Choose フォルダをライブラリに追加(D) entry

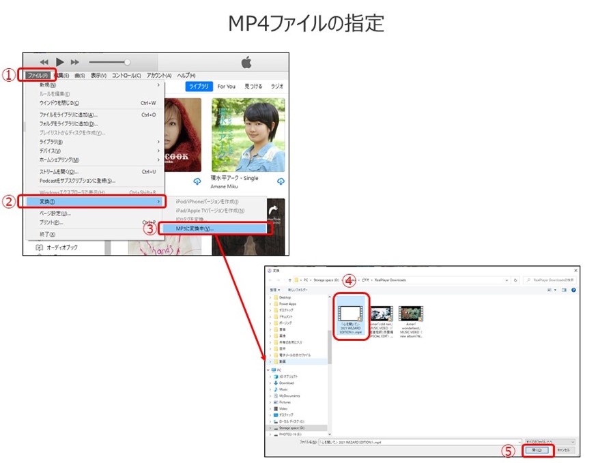95,123
